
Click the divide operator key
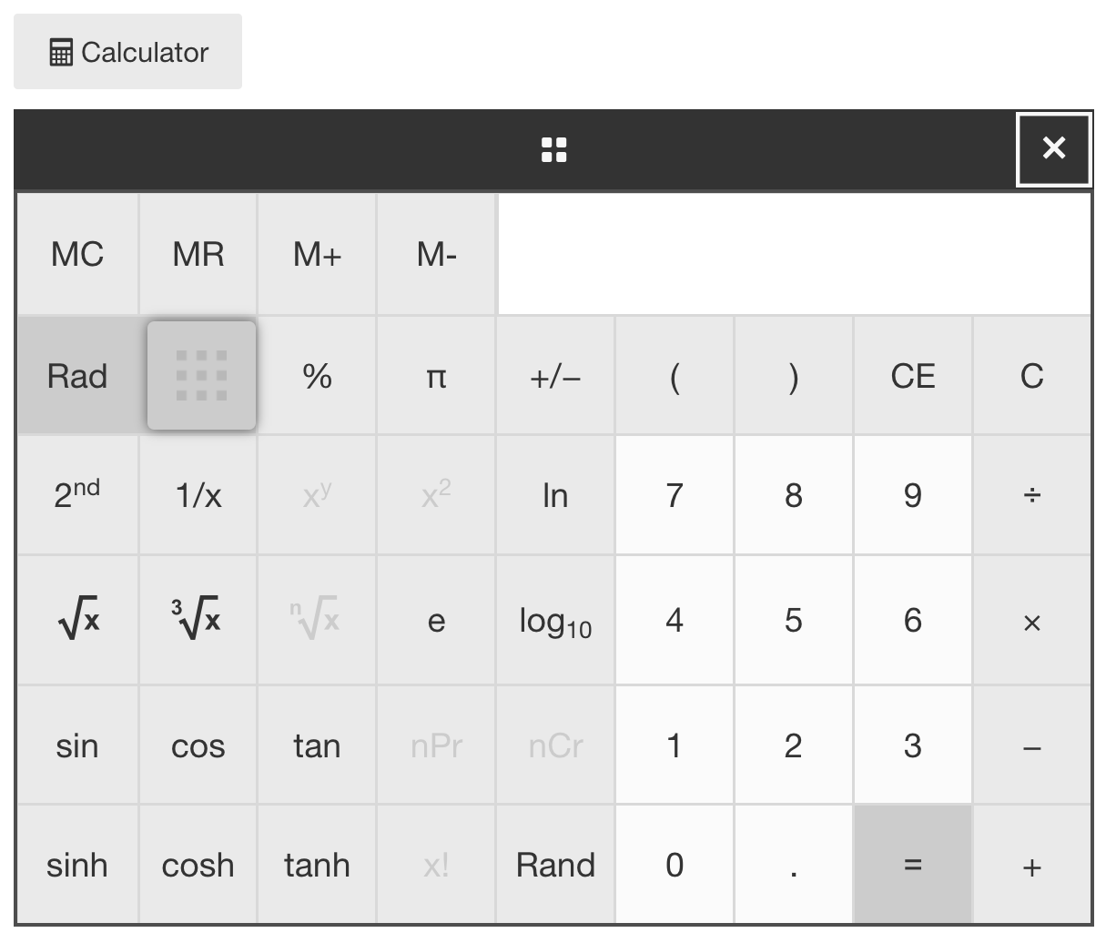click(x=1031, y=495)
